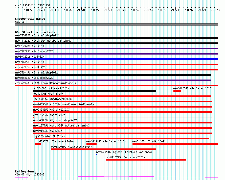
Task: Click the red bar of nsv516620
Action: pyautogui.click(x=175, y=144)
